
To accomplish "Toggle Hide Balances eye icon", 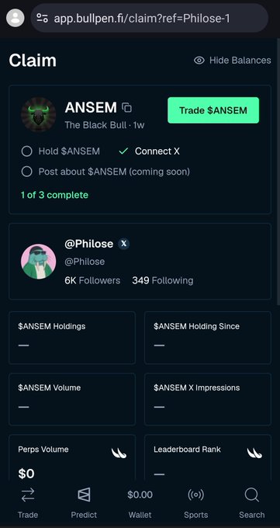I will pos(199,61).
